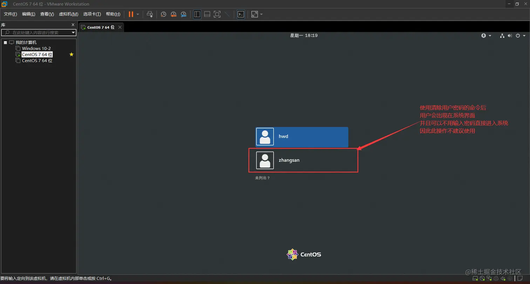Enter full screen mode
Screen dimensions: 530x284
[217, 14]
